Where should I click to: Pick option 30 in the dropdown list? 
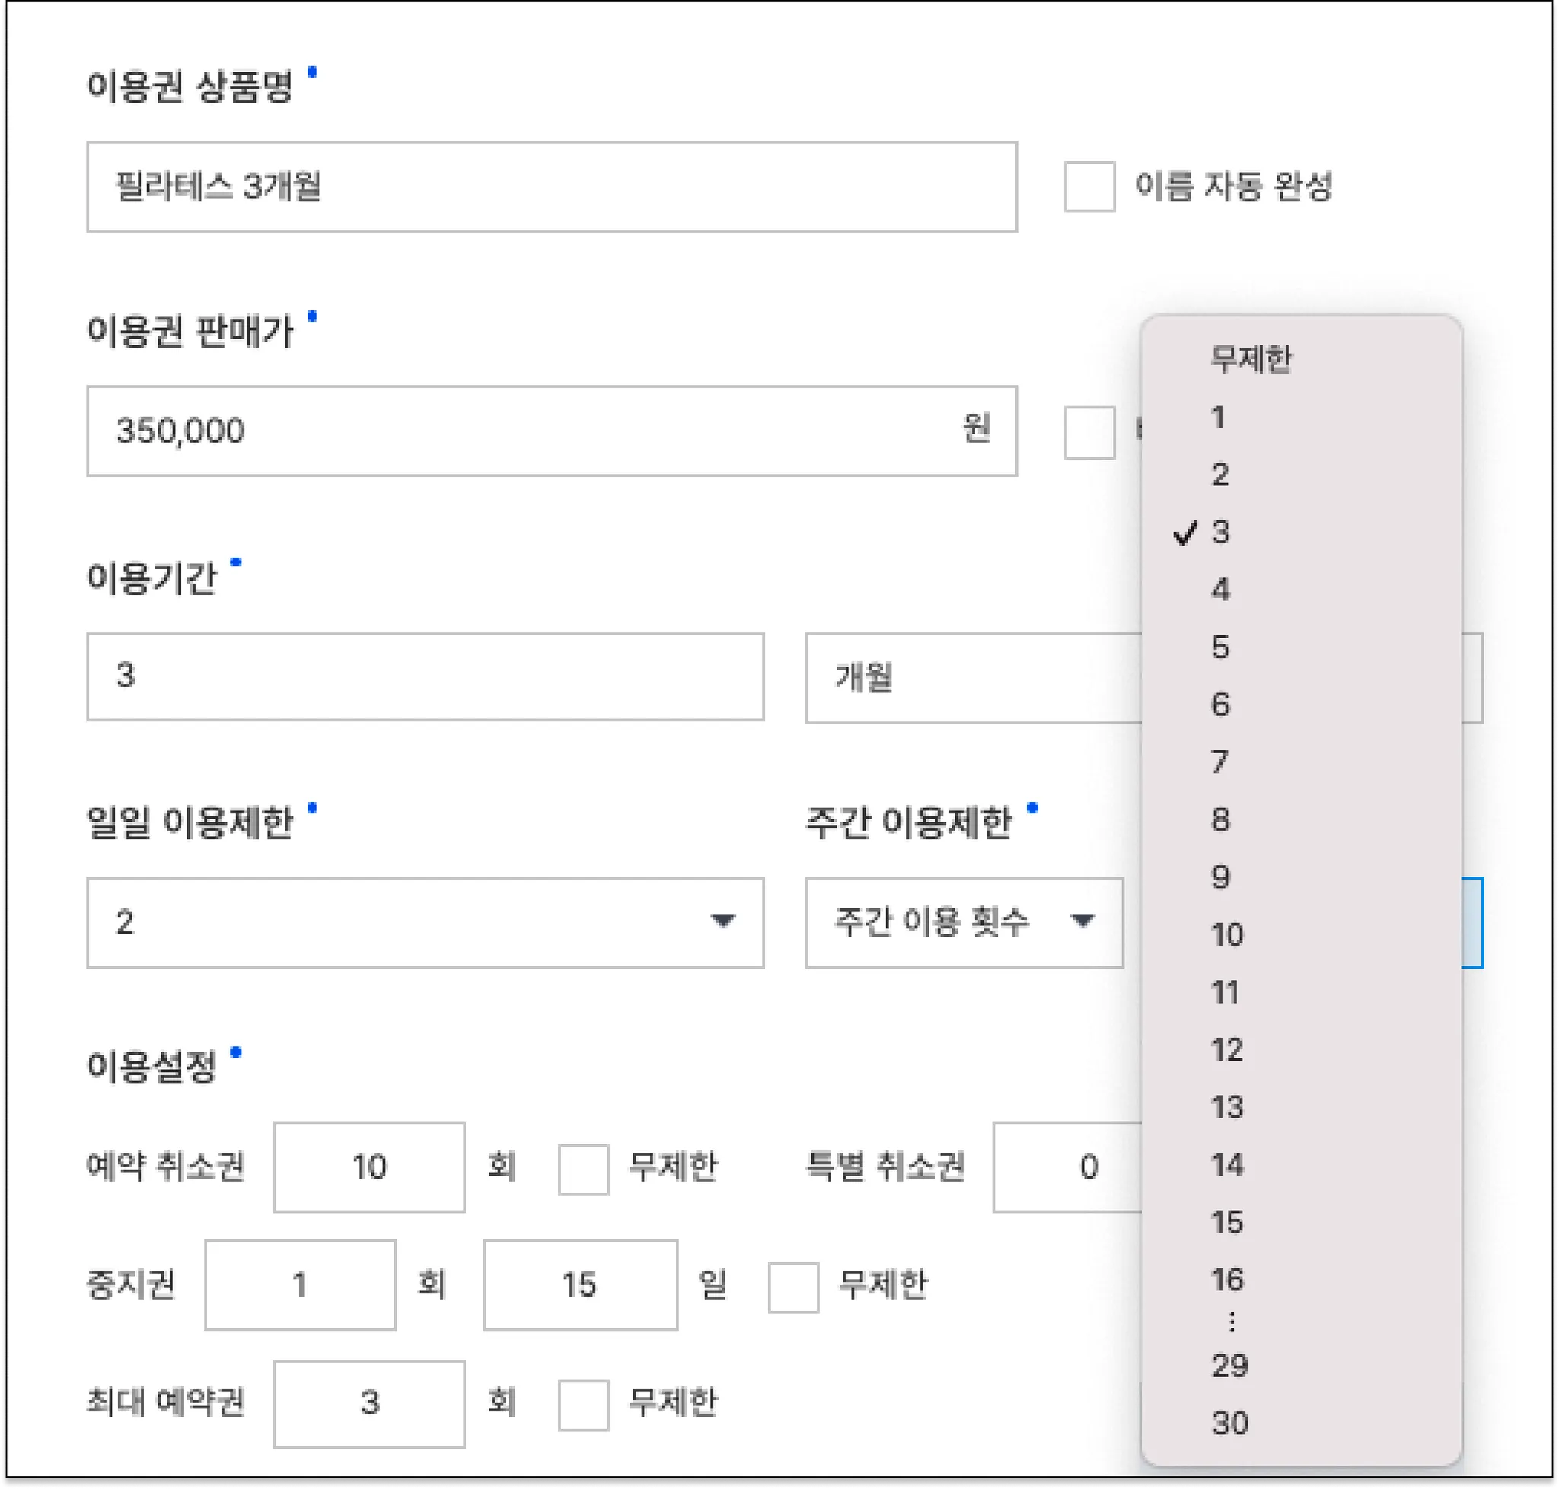point(1230,1423)
